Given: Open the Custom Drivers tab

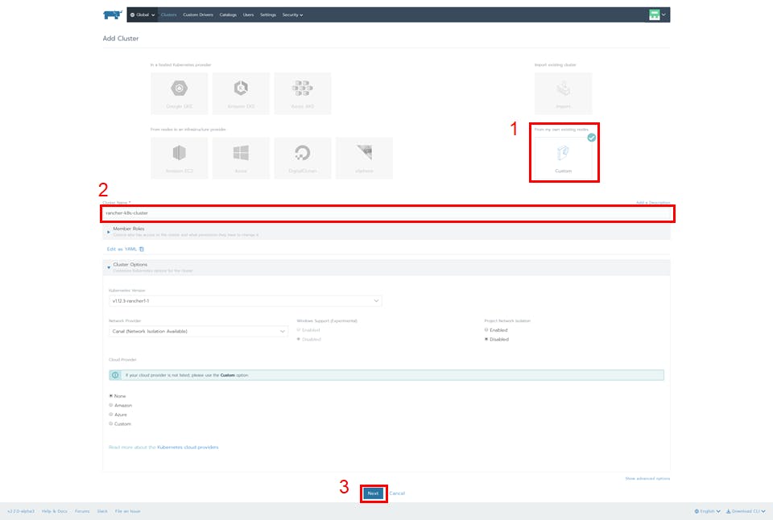Looking at the screenshot, I should (198, 14).
